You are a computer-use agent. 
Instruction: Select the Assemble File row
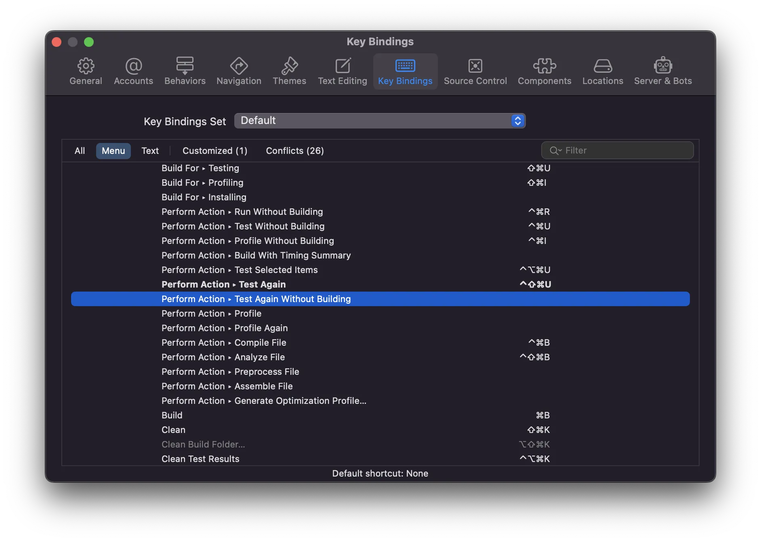point(380,386)
